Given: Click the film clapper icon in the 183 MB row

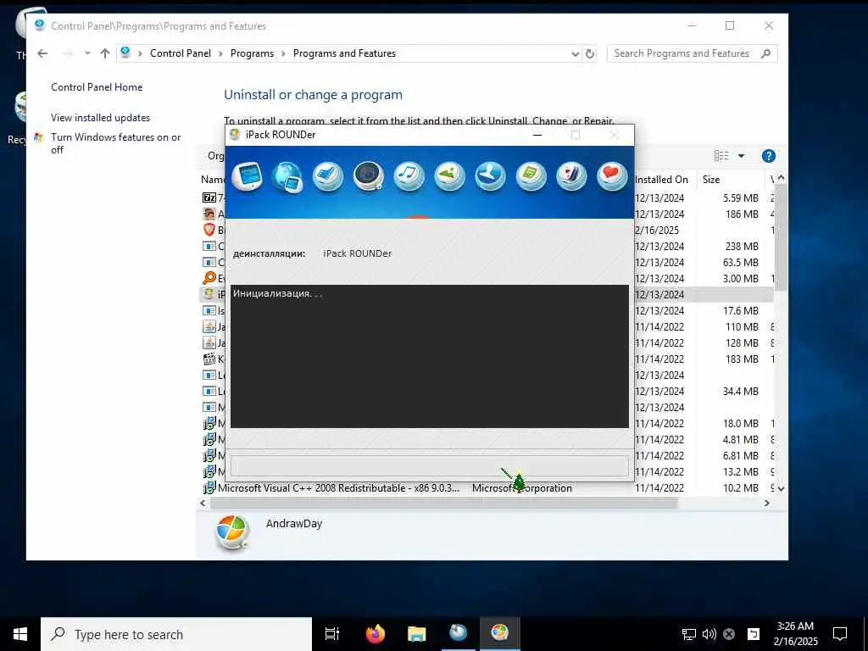Looking at the screenshot, I should [209, 359].
